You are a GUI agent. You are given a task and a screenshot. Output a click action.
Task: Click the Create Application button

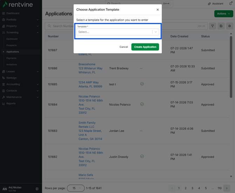tap(145, 47)
